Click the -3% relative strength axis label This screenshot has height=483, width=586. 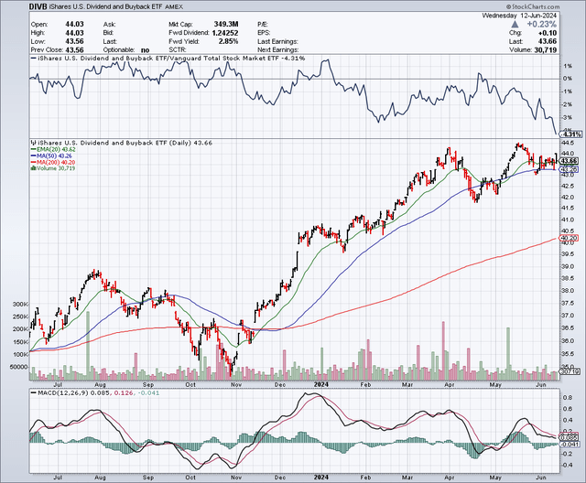(x=567, y=118)
